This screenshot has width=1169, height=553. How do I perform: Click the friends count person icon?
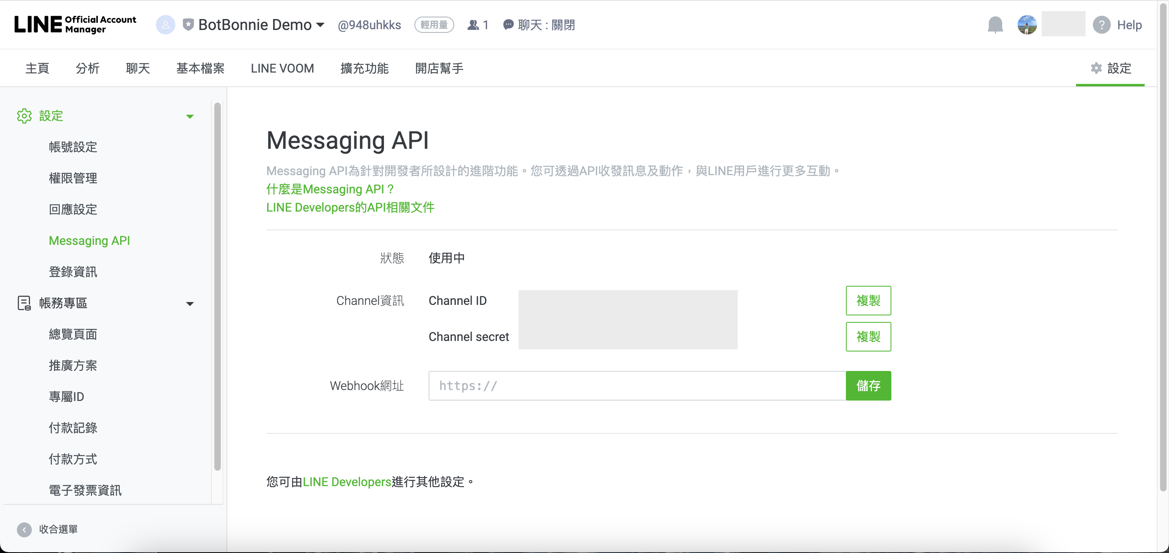473,25
